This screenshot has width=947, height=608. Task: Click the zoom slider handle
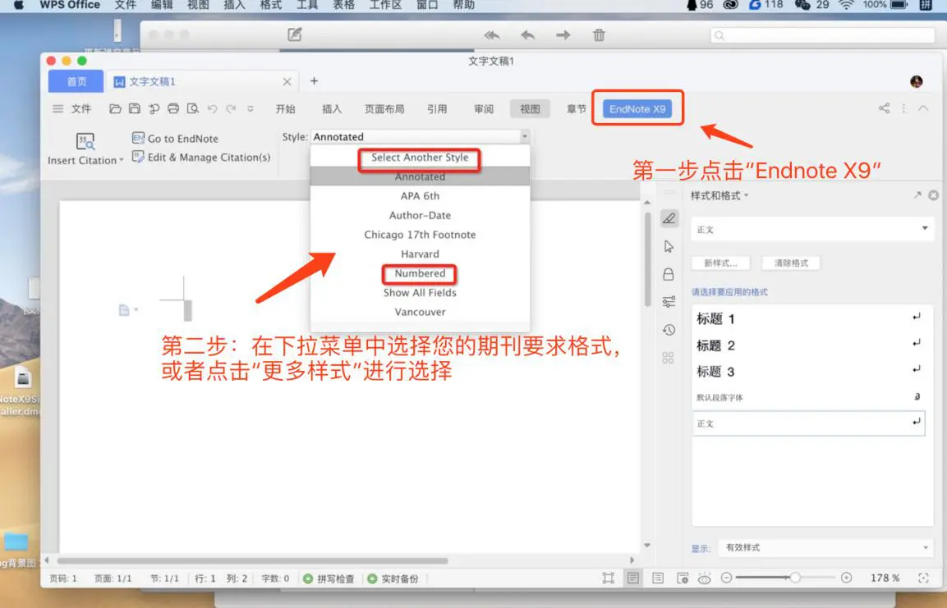(x=795, y=578)
